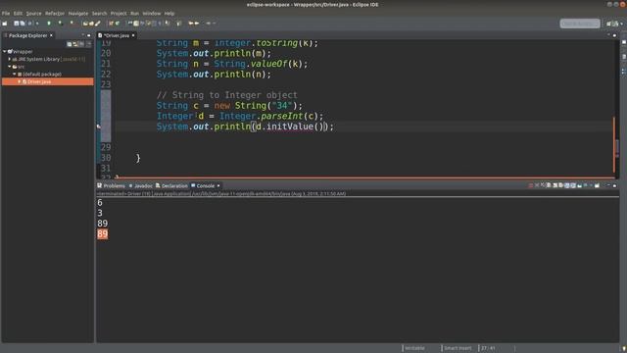Viewport: 627px width, 353px height.
Task: Click the parseInt method call text
Action: [282, 116]
